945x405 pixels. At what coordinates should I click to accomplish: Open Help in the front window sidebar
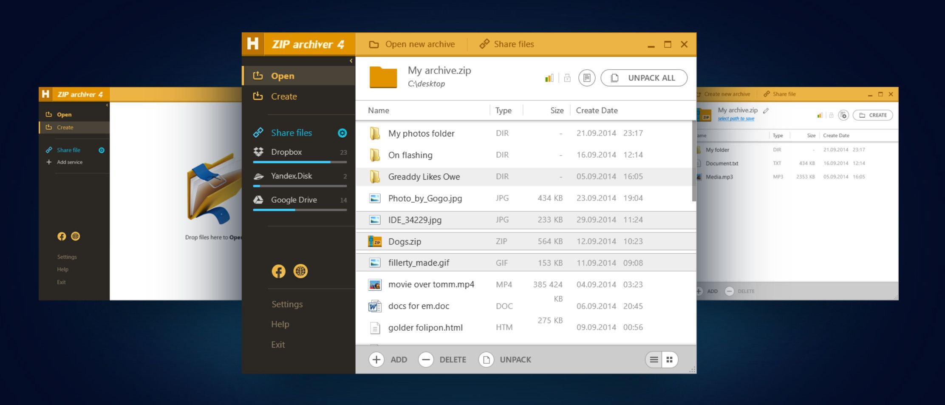(x=280, y=324)
